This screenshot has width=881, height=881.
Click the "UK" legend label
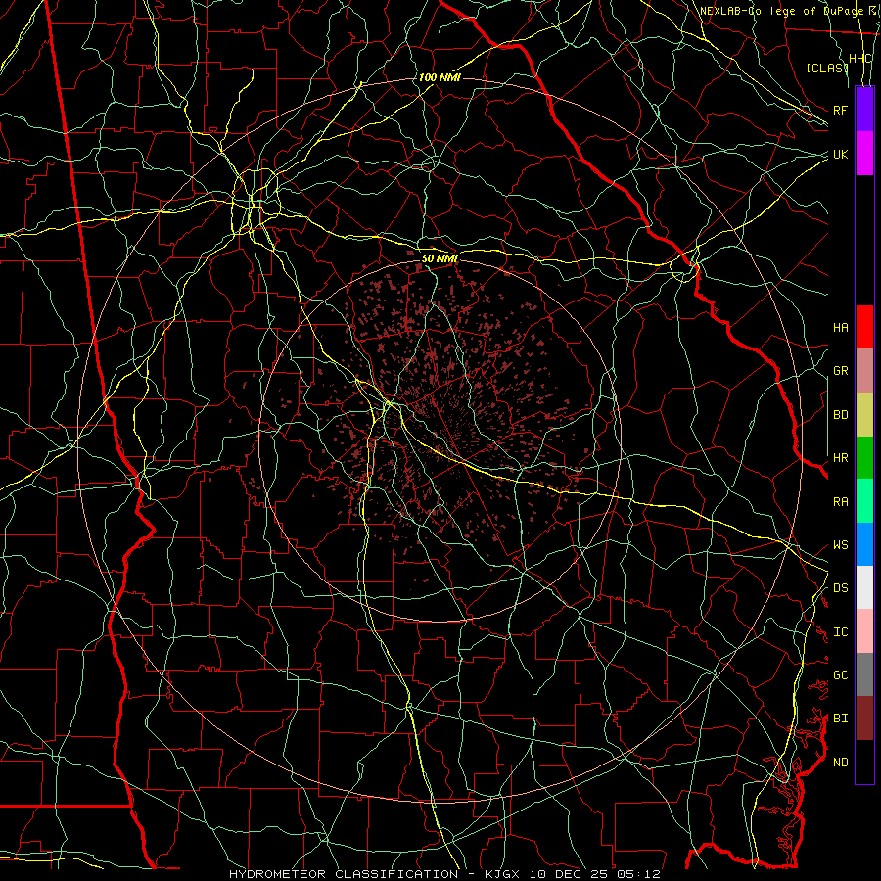coord(841,154)
